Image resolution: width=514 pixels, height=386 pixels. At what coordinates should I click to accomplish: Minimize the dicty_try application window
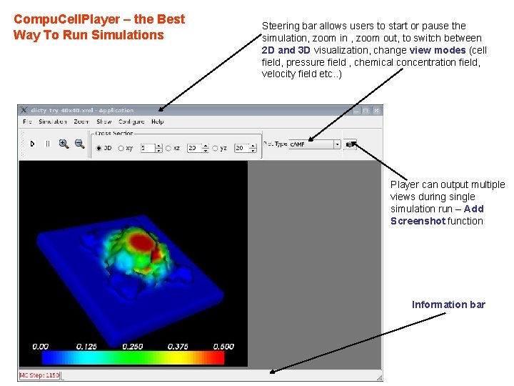coord(356,111)
